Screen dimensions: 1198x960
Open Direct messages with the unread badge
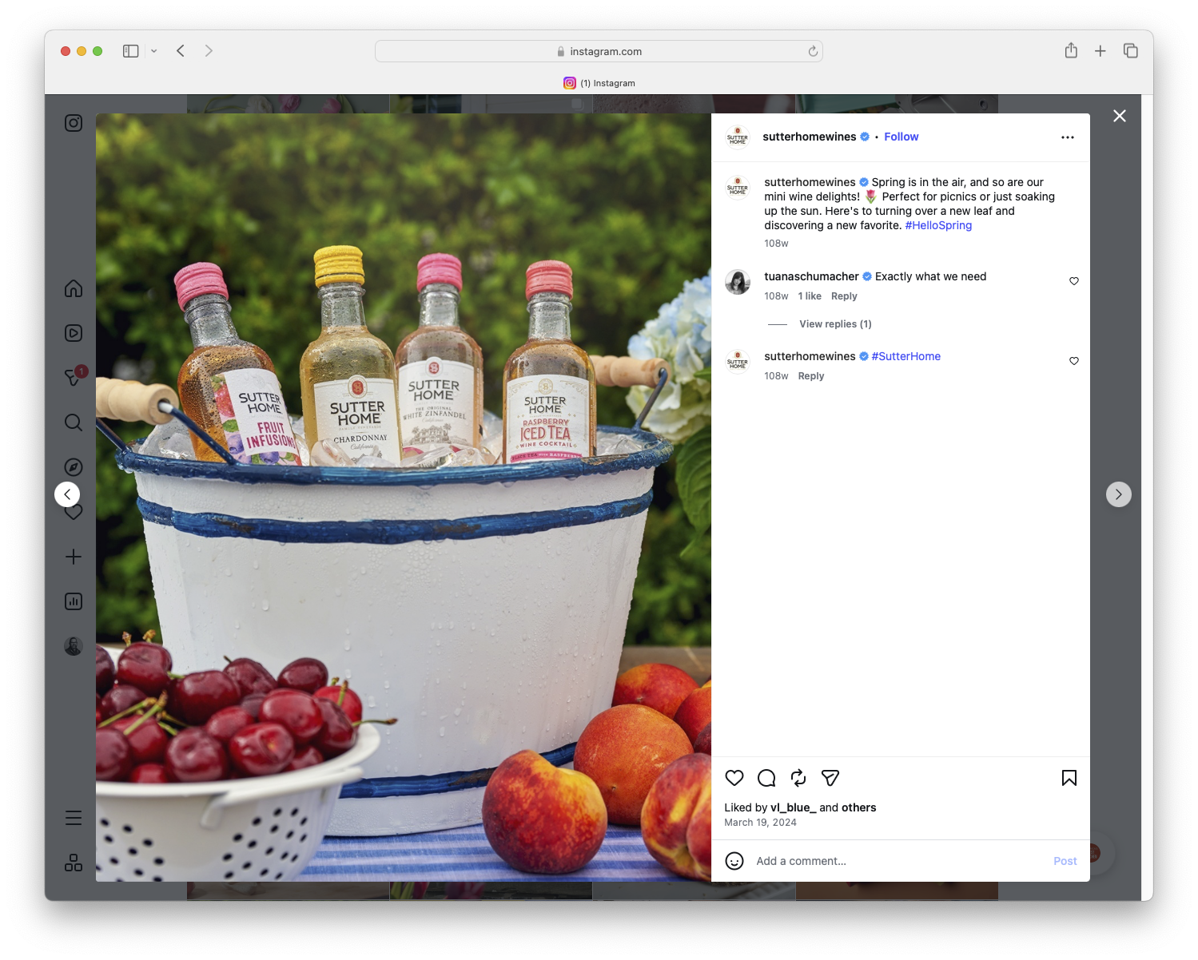click(73, 378)
